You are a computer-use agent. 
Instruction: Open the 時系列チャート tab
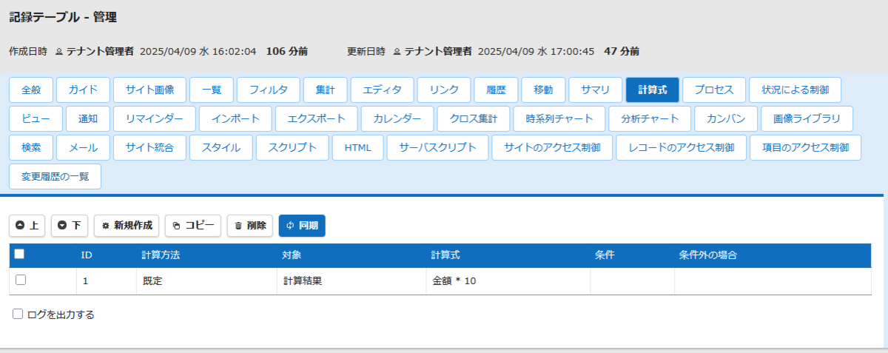pos(559,118)
